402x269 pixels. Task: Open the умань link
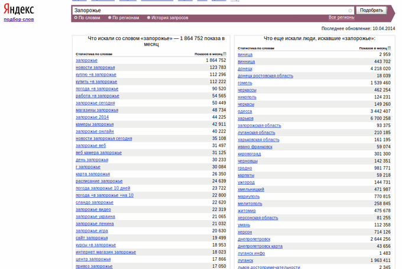[244, 225]
